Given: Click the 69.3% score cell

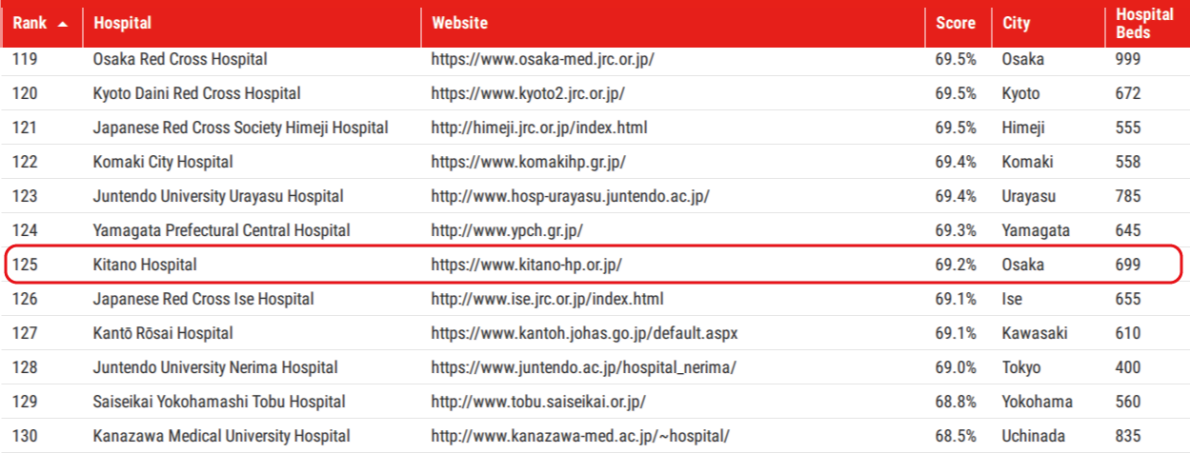Looking at the screenshot, I should [956, 230].
